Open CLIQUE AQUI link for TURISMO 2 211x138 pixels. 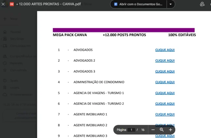point(165,104)
